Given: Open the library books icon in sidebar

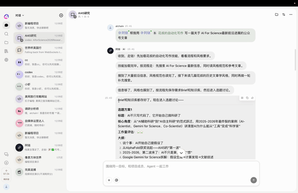Looking at the screenshot, I should (x=6, y=51).
